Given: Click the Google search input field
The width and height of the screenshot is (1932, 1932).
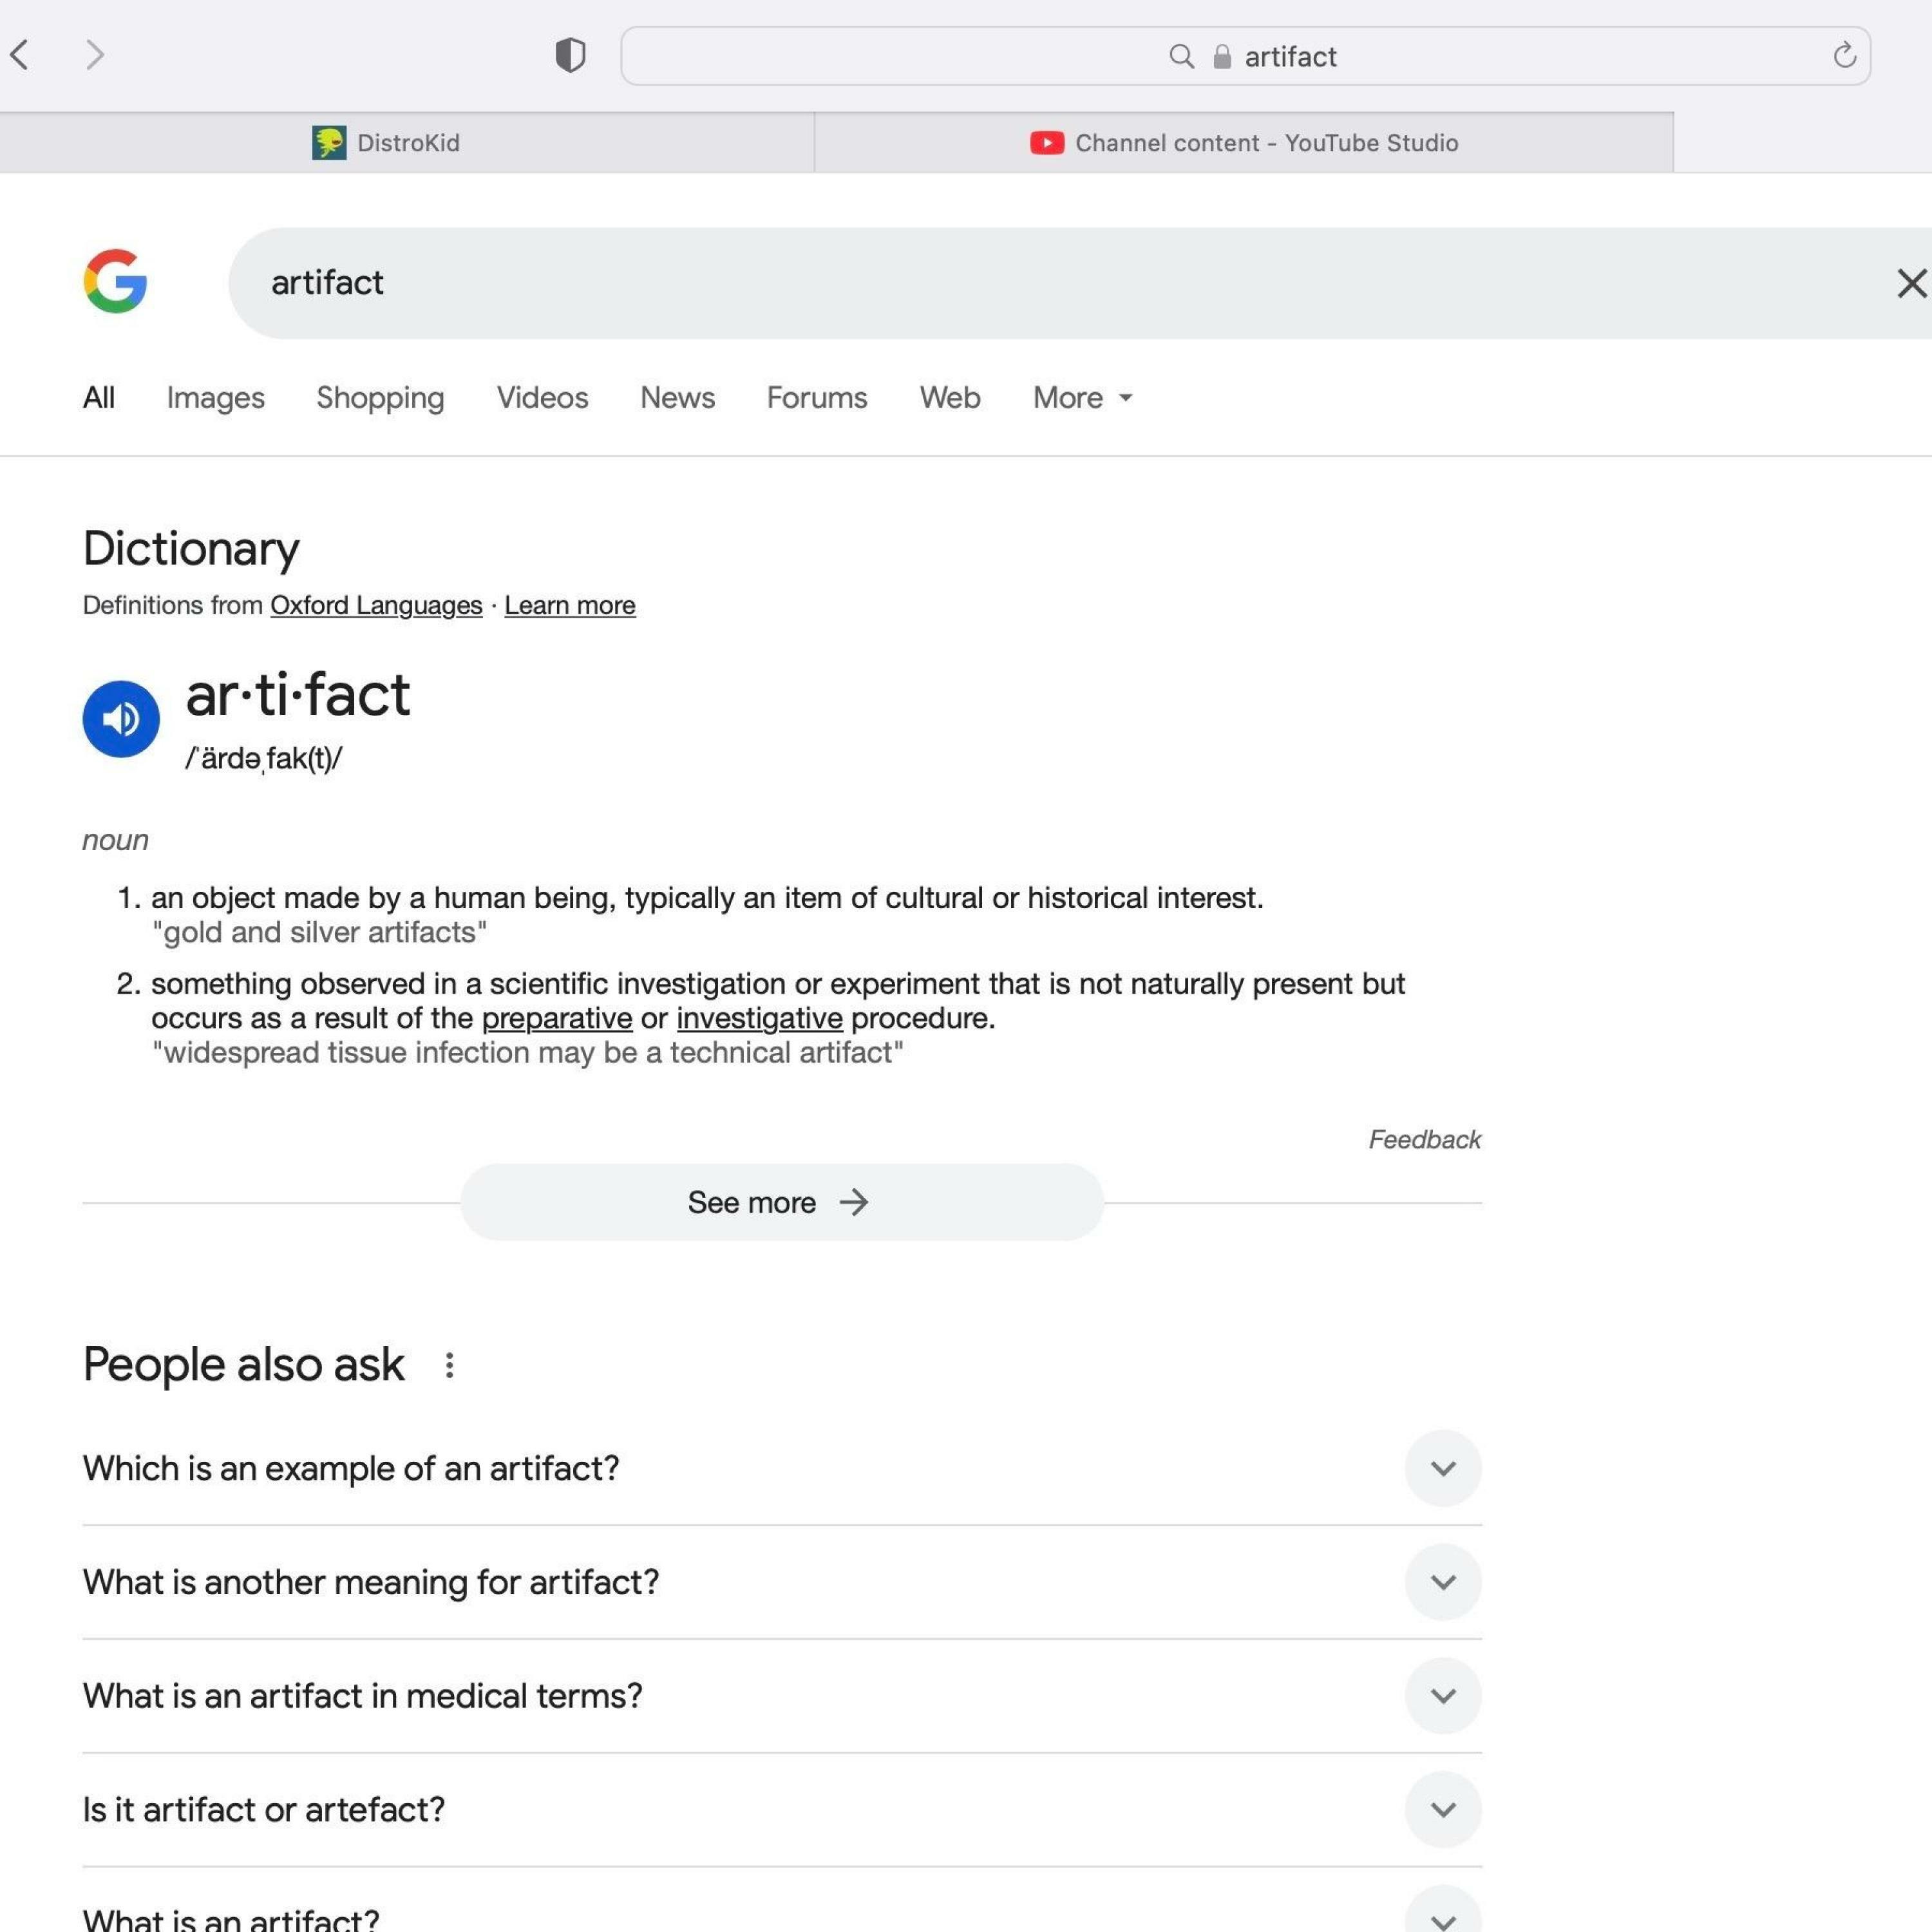Looking at the screenshot, I should (x=1000, y=283).
